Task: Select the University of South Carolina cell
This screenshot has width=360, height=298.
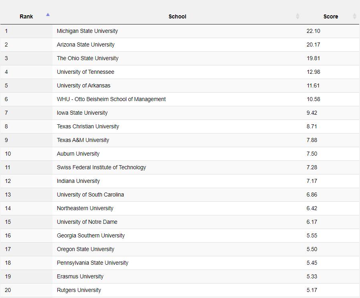Action: (x=90, y=195)
